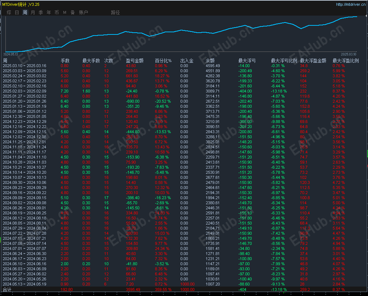
Task: Click the 路径 path button
Action: (115, 12)
